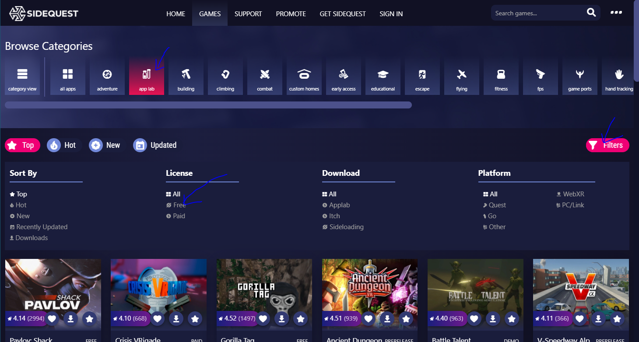Click SIGN IN in the navbar
This screenshot has width=639, height=342.
point(391,14)
